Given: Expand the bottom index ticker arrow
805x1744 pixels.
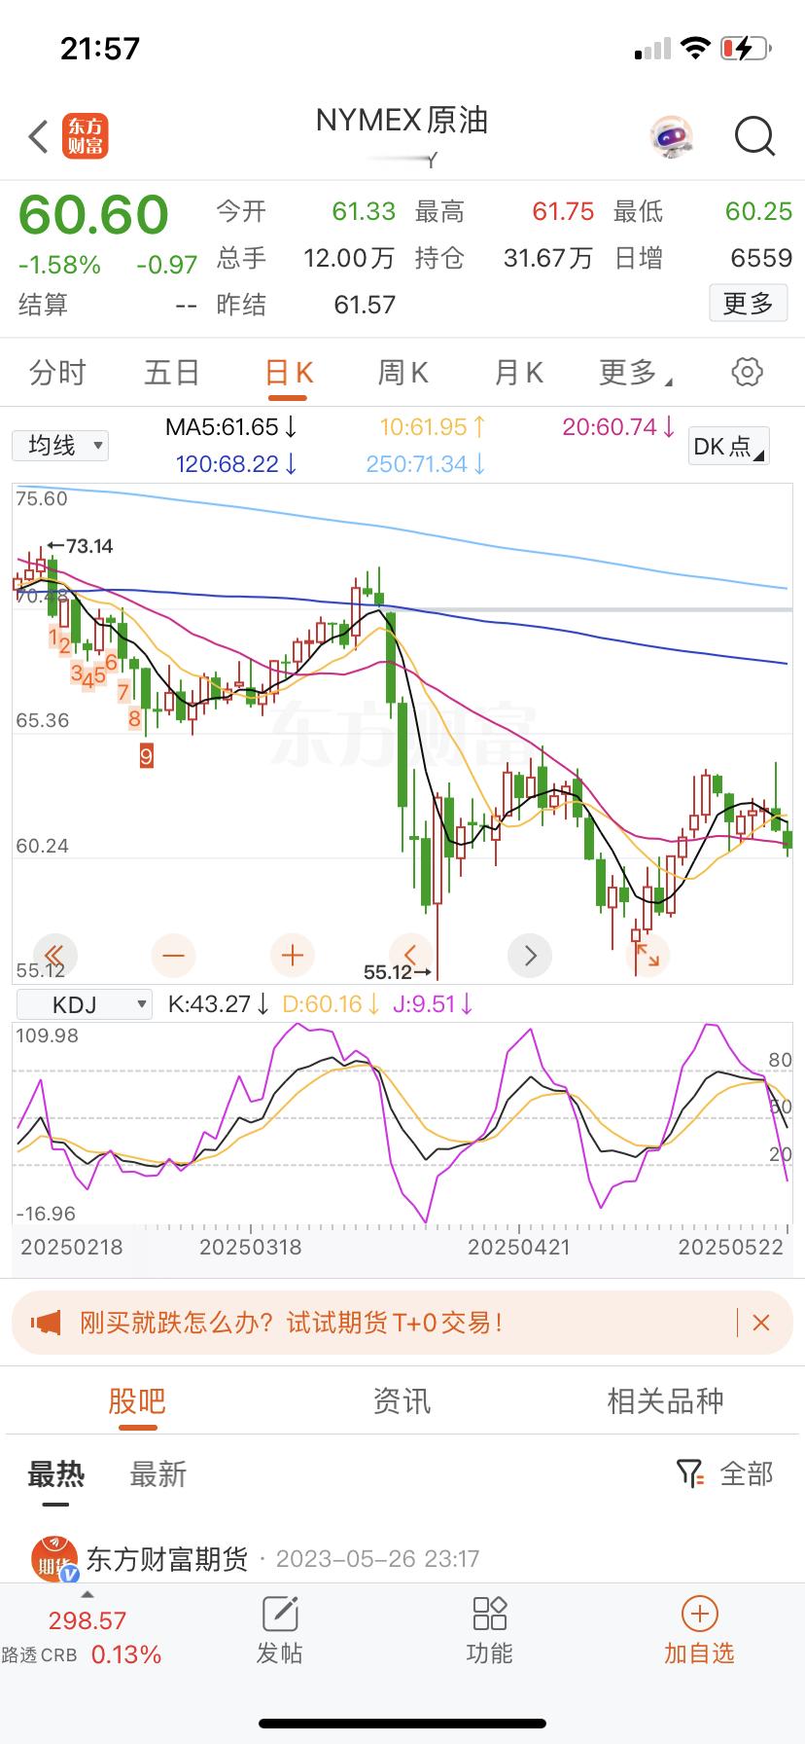Looking at the screenshot, I should (x=87, y=1595).
